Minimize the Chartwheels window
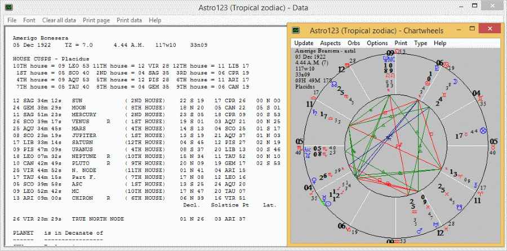The width and height of the screenshot is (507, 251). click(x=459, y=29)
